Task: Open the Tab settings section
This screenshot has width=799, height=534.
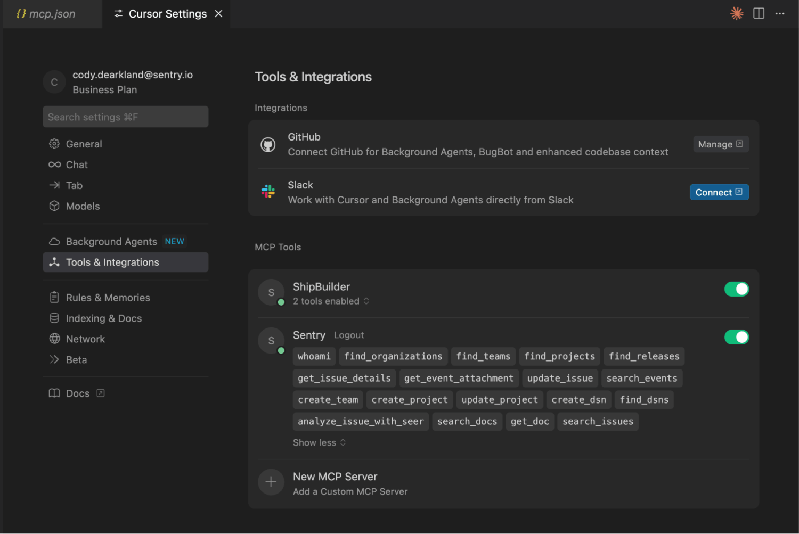Action: [x=74, y=185]
